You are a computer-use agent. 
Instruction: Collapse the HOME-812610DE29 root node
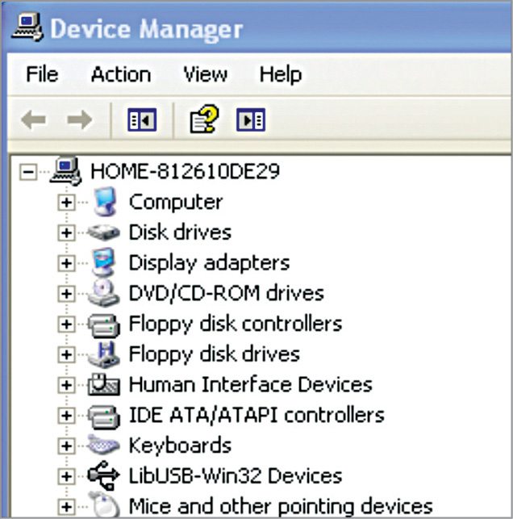pos(30,171)
